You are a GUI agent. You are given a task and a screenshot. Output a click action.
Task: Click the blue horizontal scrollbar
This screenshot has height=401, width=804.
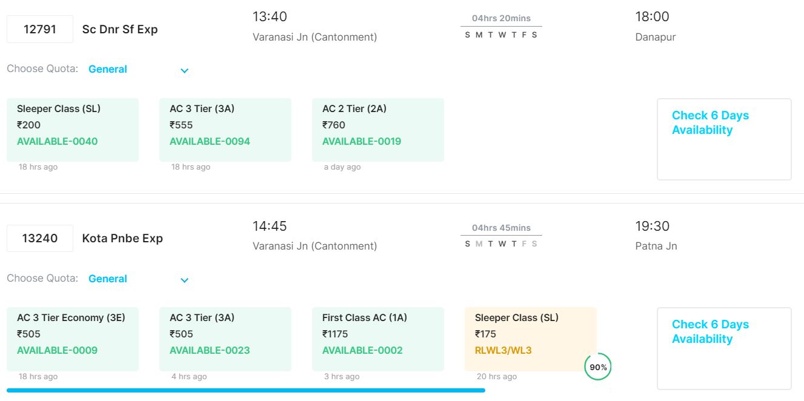click(246, 390)
